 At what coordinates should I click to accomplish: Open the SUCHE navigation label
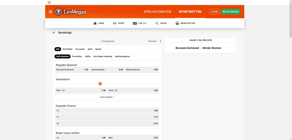coord(164,23)
